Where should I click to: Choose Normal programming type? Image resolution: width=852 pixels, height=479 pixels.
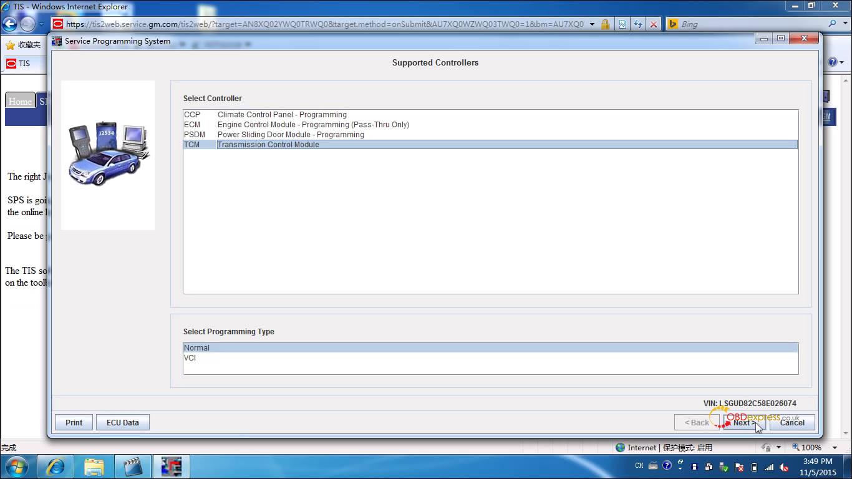click(x=490, y=348)
